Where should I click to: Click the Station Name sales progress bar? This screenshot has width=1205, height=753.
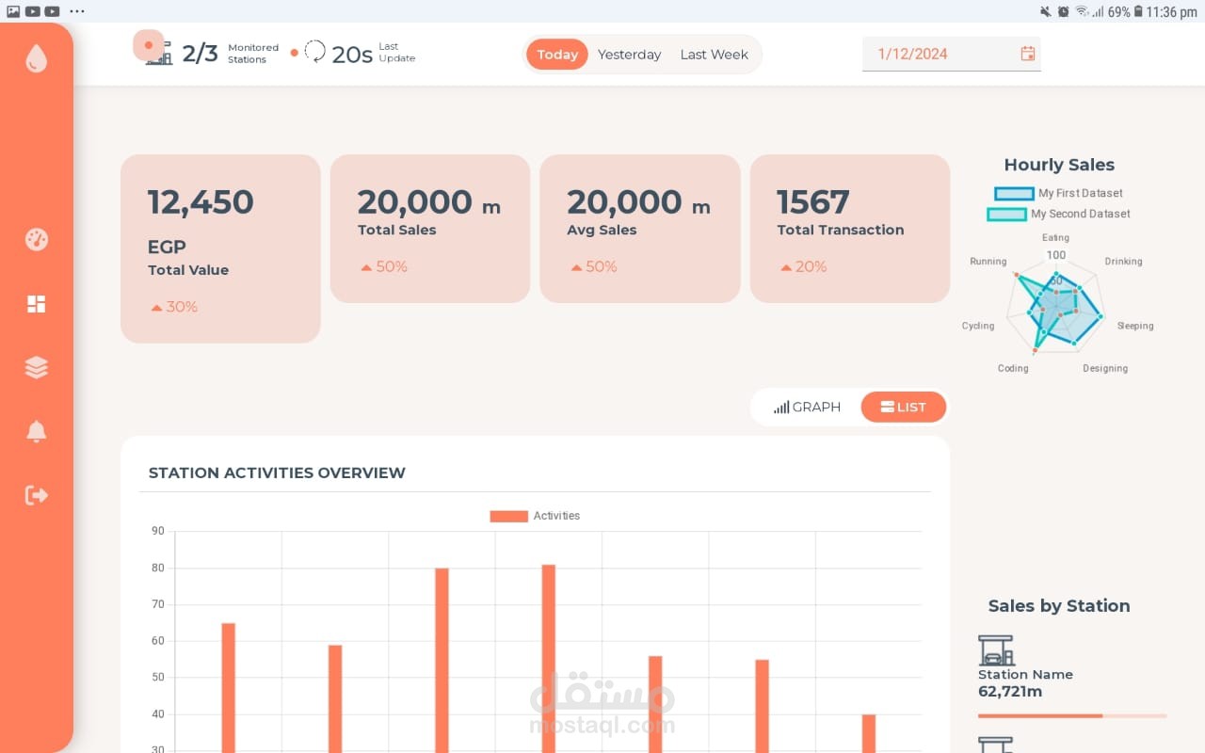[1072, 716]
